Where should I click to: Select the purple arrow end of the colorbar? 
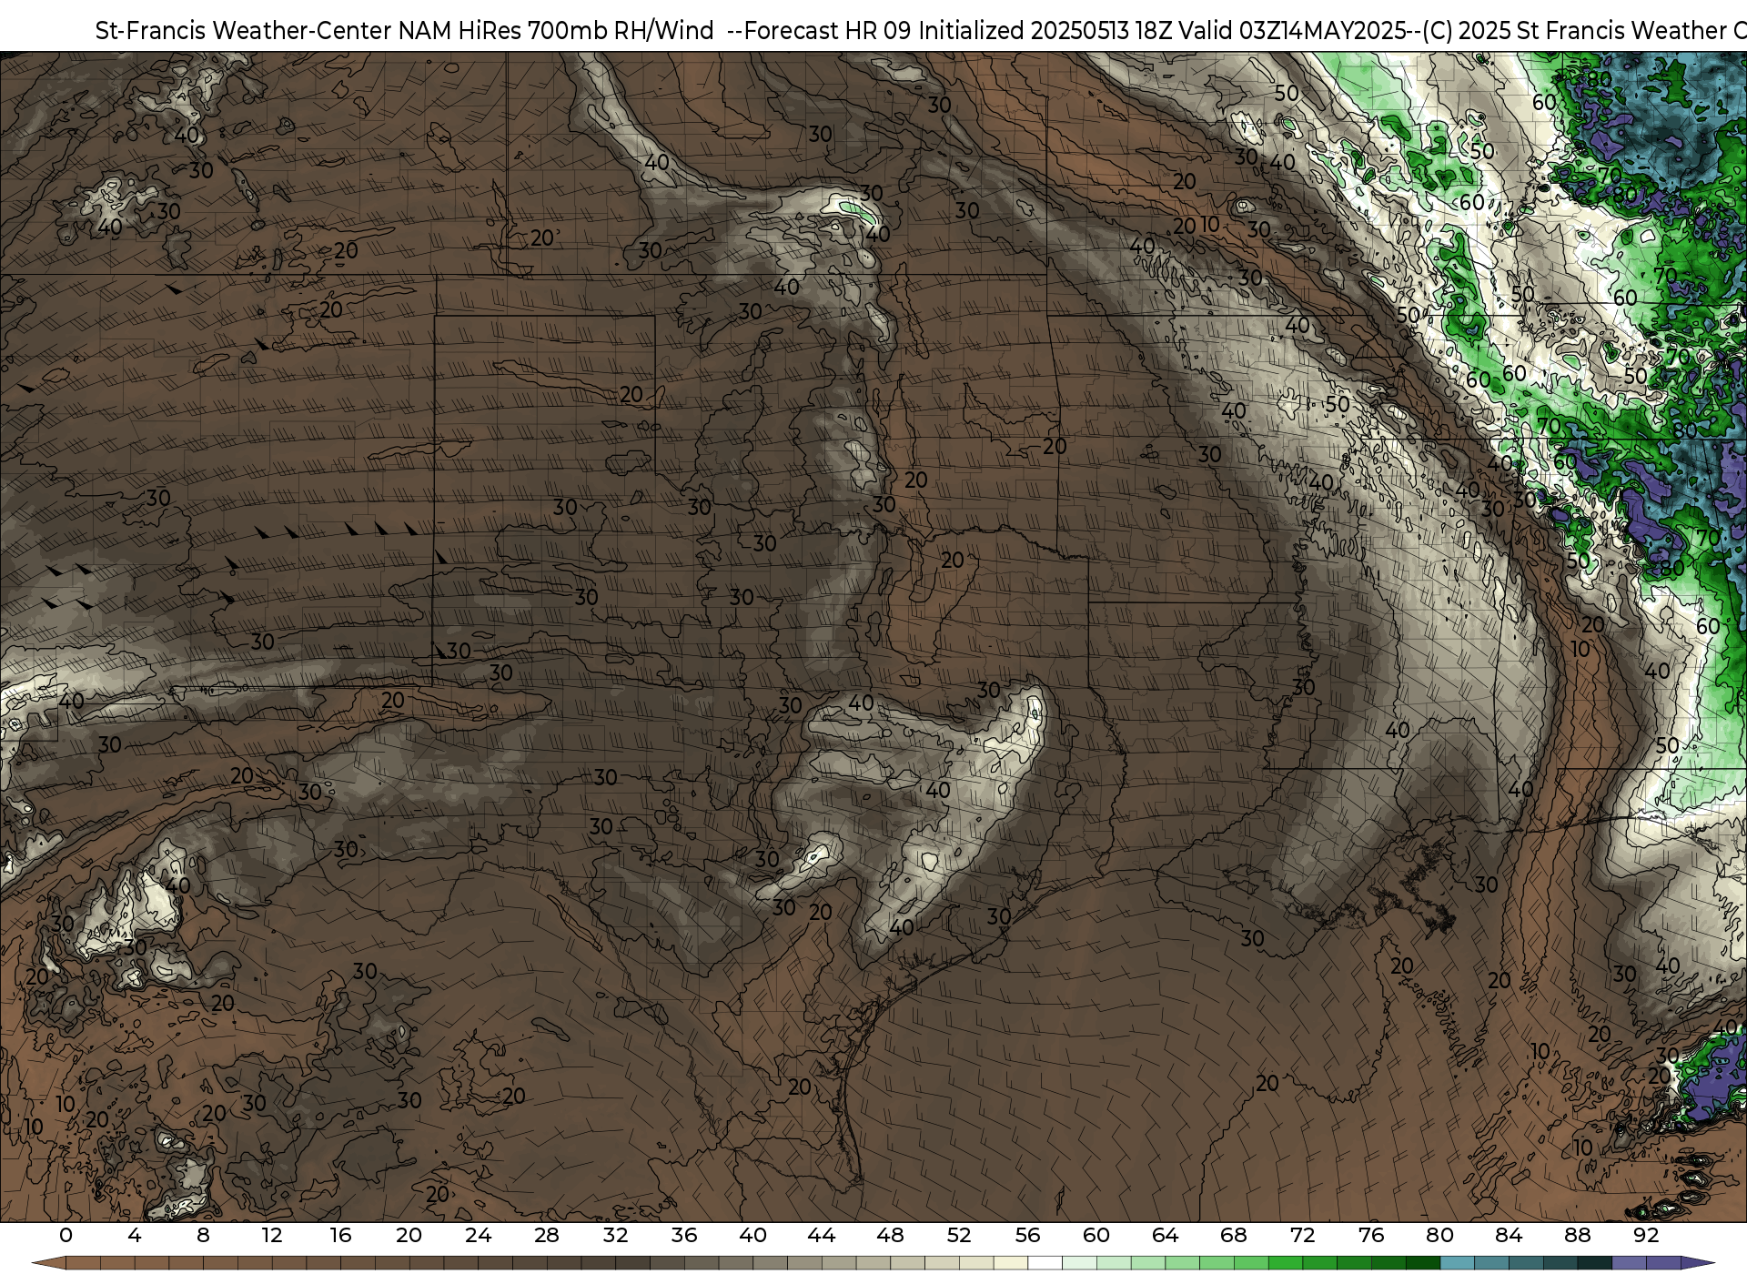click(1697, 1264)
